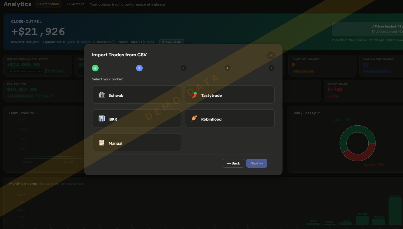Click the Unhedged Shares value 0

293,65
